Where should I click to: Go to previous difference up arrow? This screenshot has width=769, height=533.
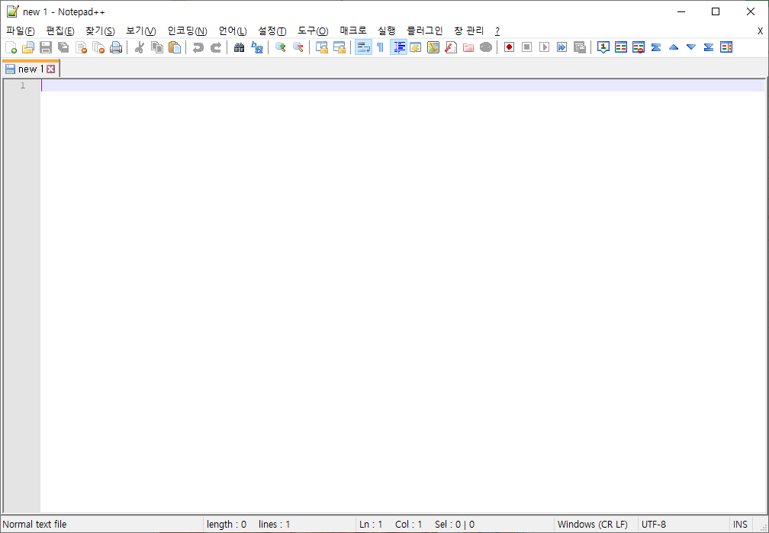(x=674, y=47)
